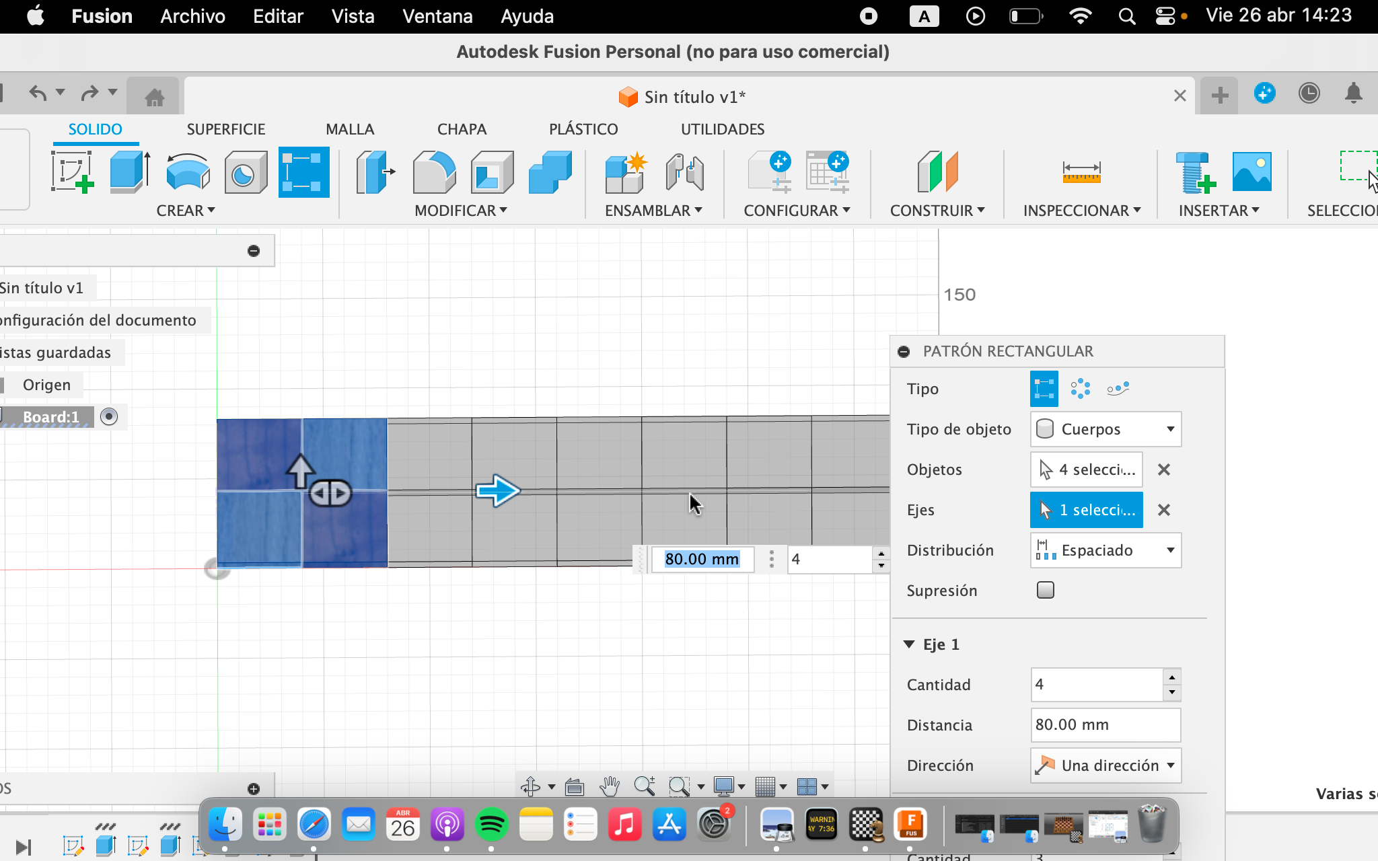
Task: Click the Orbit navigation tool
Action: [x=531, y=786]
